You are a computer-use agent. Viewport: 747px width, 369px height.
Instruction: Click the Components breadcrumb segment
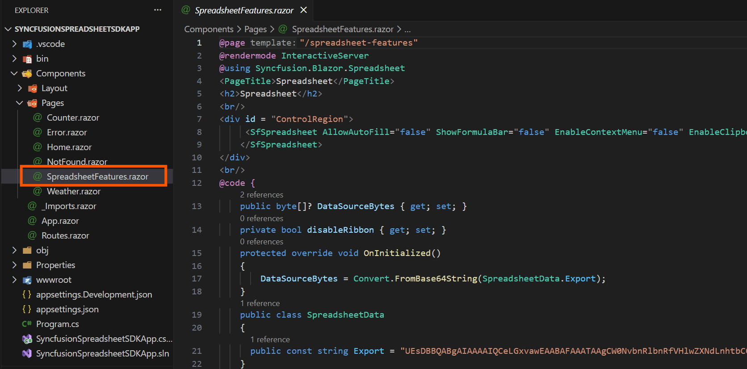coord(209,29)
